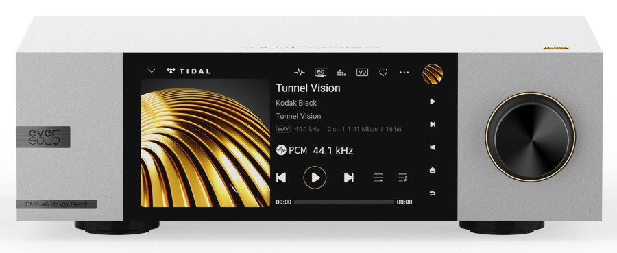The height and width of the screenshot is (253, 617).
Task: Go to home via sidebar icon
Action: [x=433, y=170]
